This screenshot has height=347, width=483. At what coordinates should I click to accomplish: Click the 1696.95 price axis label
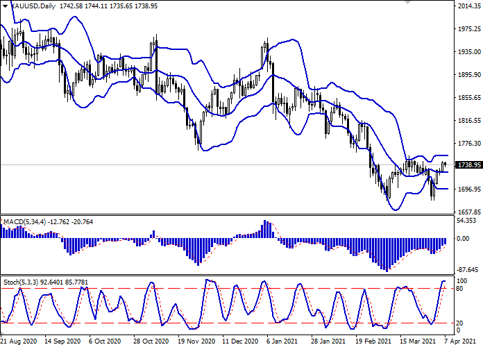point(469,189)
